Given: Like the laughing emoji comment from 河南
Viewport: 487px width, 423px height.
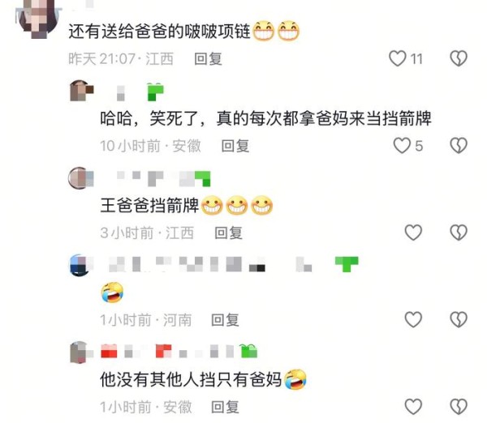Looking at the screenshot, I should (x=413, y=319).
